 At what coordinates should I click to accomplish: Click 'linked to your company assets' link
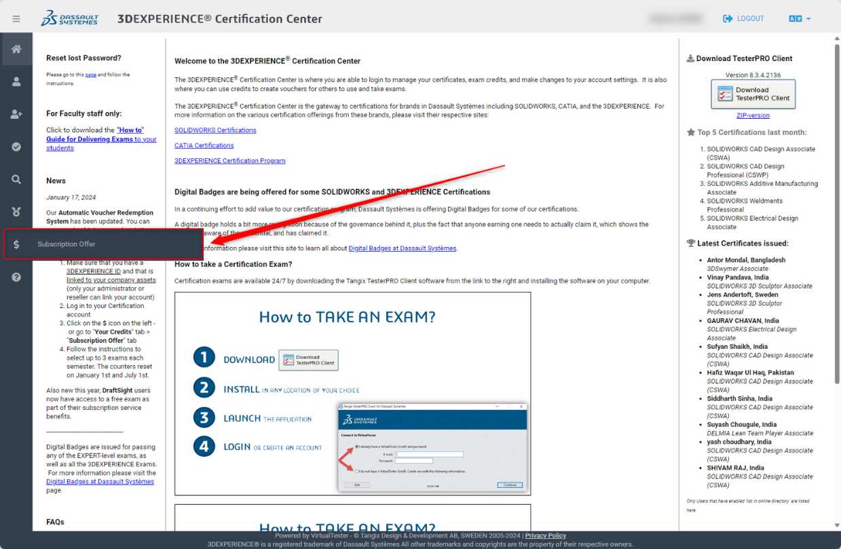111,280
